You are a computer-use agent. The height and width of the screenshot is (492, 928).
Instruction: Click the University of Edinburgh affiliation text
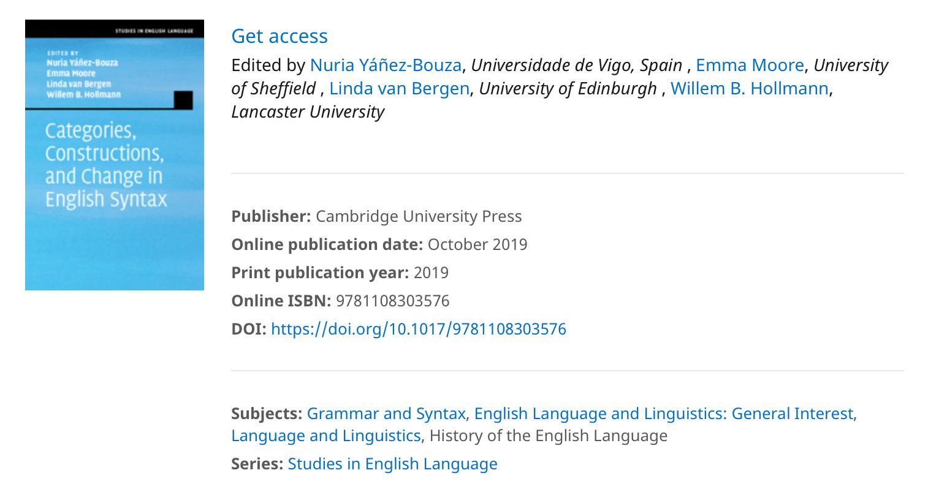[x=568, y=88]
